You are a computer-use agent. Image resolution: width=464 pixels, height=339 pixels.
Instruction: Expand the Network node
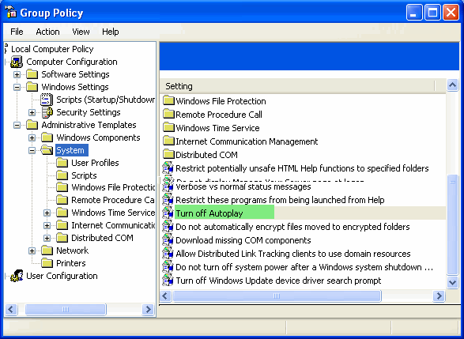(x=32, y=250)
